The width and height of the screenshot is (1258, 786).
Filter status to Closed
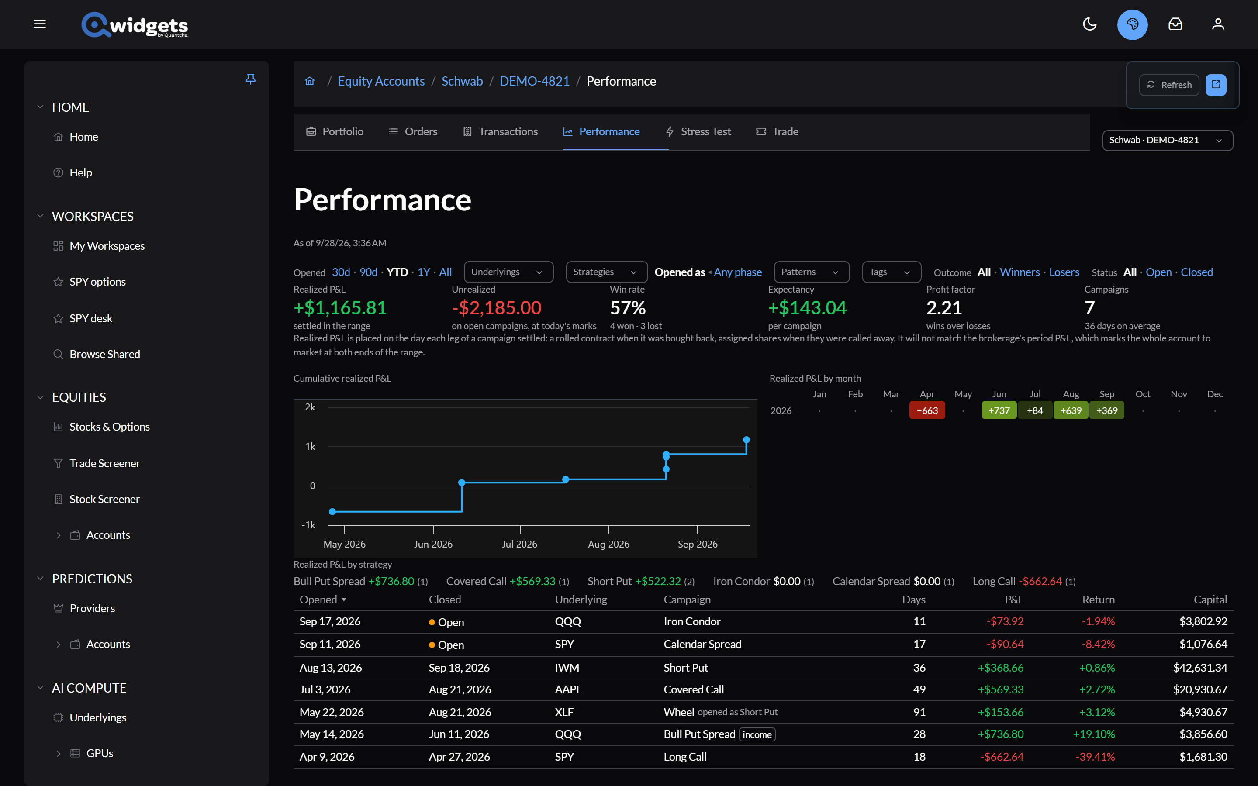tap(1196, 272)
